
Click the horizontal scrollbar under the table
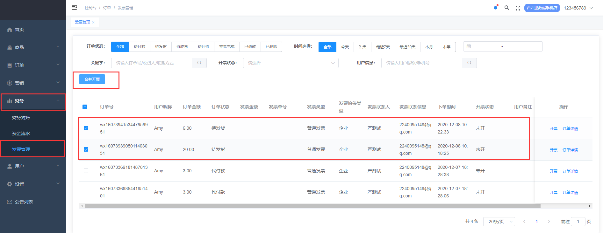312,206
